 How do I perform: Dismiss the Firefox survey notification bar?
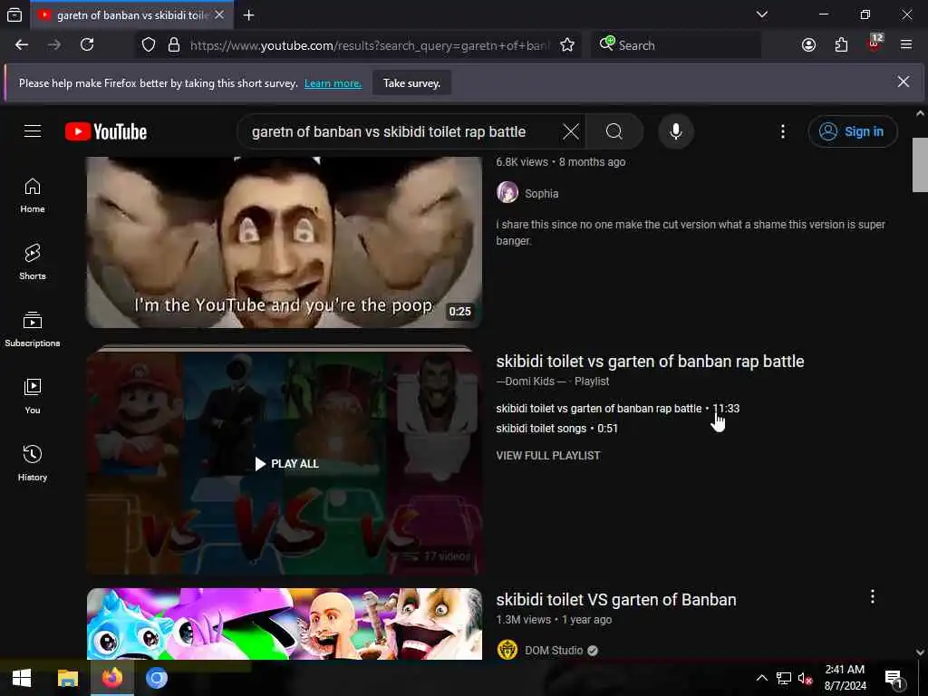tap(904, 82)
